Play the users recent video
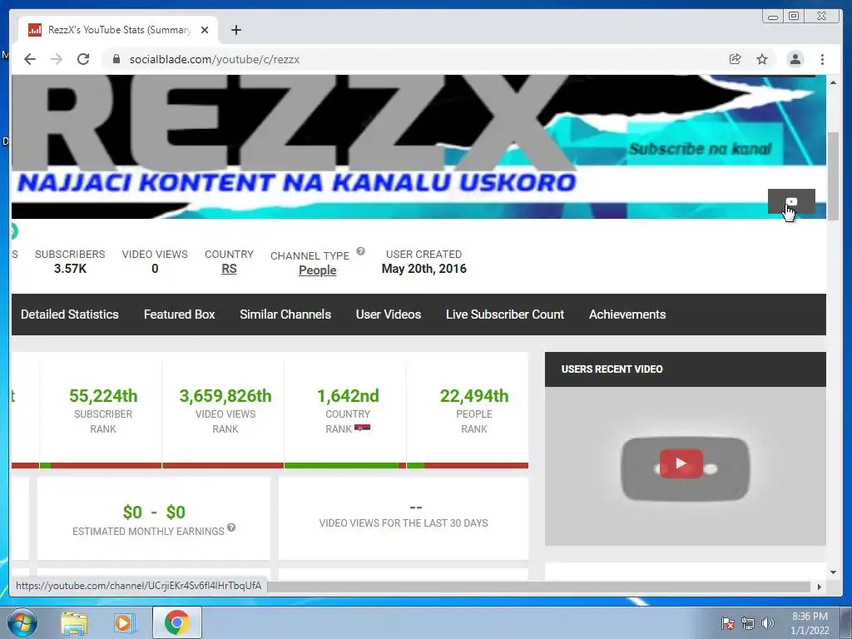 (681, 463)
